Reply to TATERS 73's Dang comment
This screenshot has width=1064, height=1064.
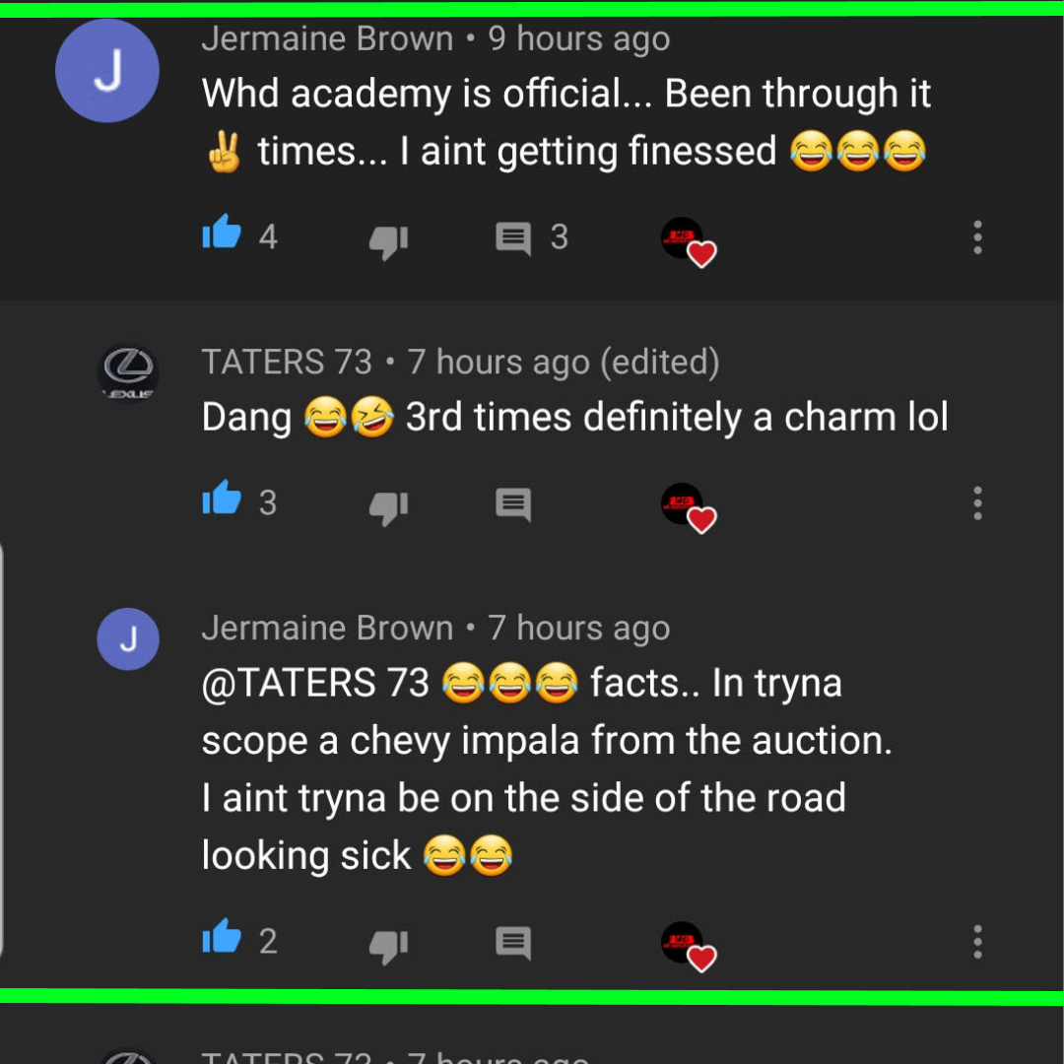click(x=513, y=504)
